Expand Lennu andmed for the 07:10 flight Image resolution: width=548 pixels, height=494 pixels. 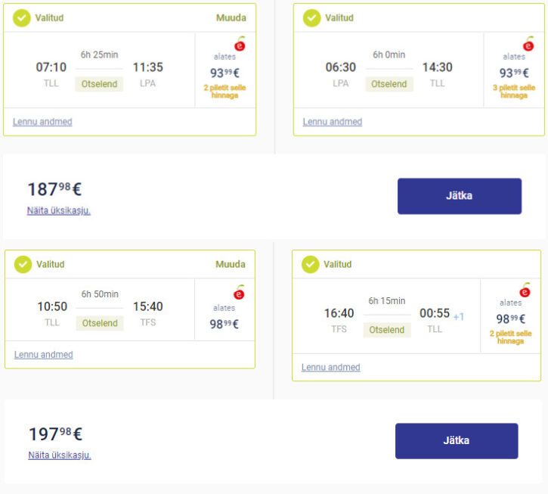[42, 122]
